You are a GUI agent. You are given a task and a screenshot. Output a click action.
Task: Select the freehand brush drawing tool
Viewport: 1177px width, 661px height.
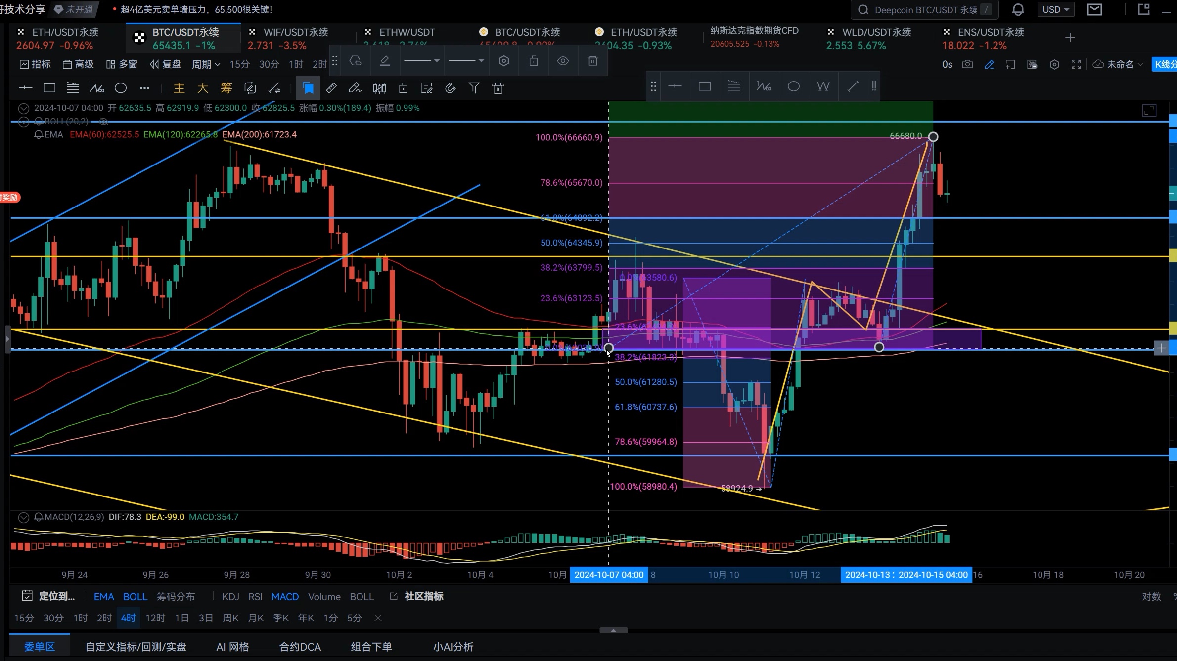click(355, 88)
